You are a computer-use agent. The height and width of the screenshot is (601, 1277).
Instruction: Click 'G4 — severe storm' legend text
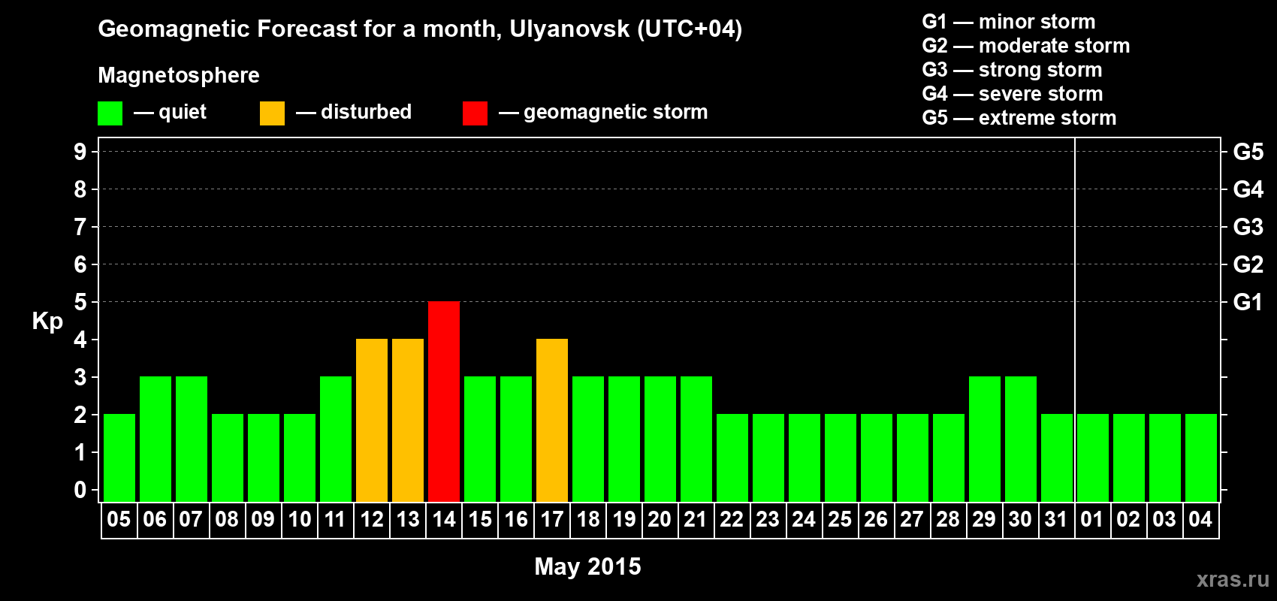tap(1013, 94)
